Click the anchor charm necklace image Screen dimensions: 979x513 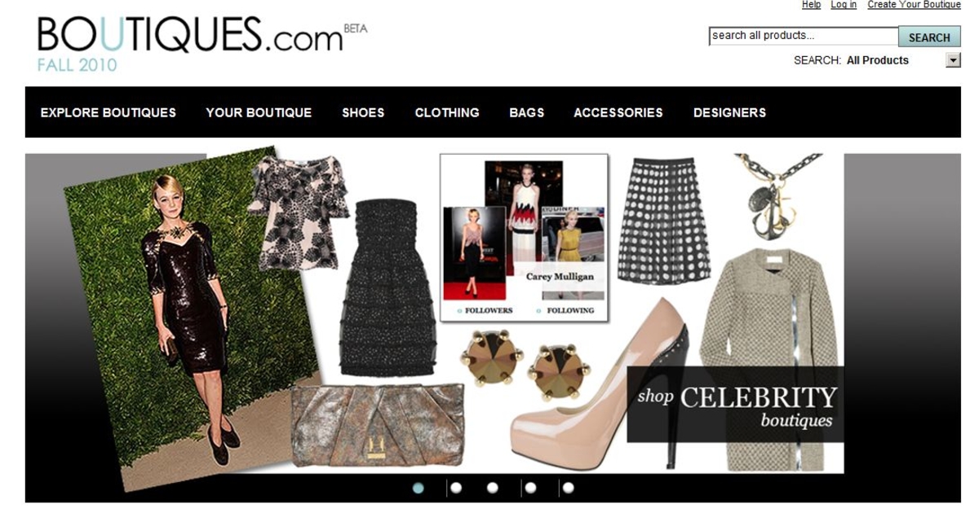pyautogui.click(x=776, y=196)
